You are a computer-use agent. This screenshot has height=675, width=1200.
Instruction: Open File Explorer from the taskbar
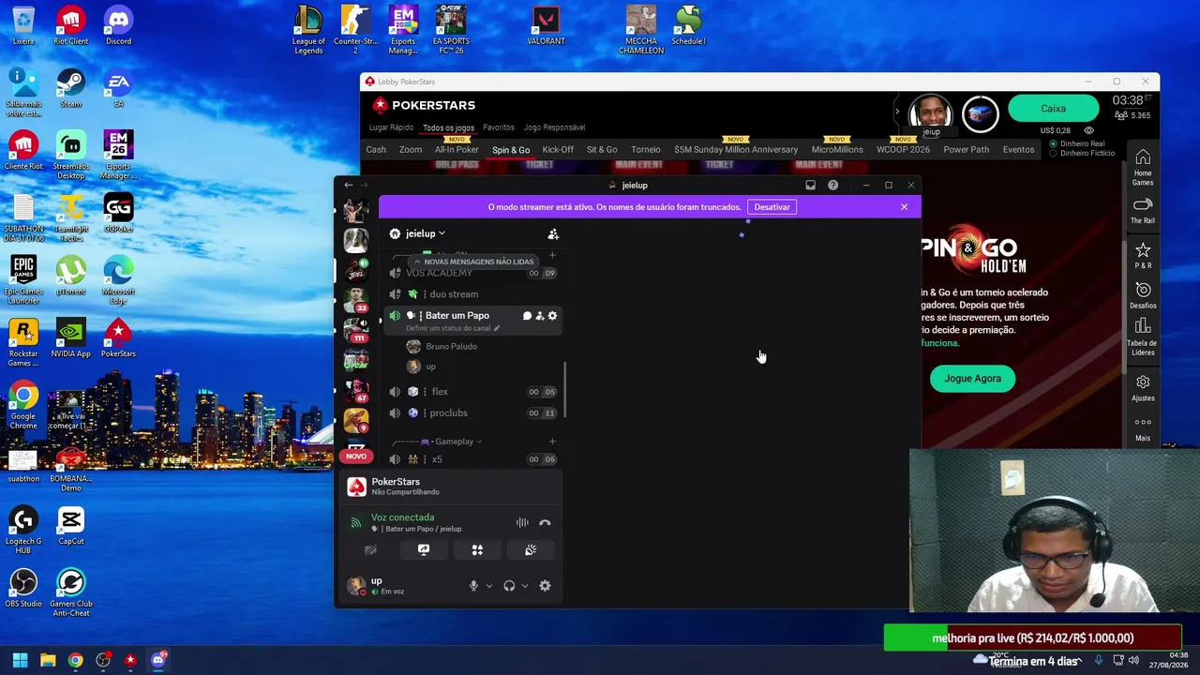tap(48, 660)
